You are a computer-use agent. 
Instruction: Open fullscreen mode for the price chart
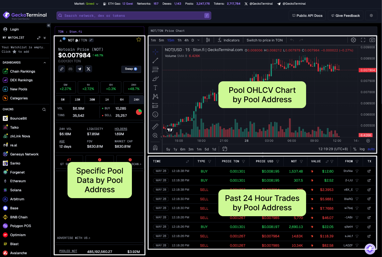click(x=363, y=40)
